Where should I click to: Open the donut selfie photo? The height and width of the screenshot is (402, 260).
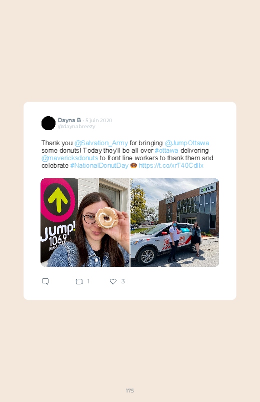click(x=85, y=222)
